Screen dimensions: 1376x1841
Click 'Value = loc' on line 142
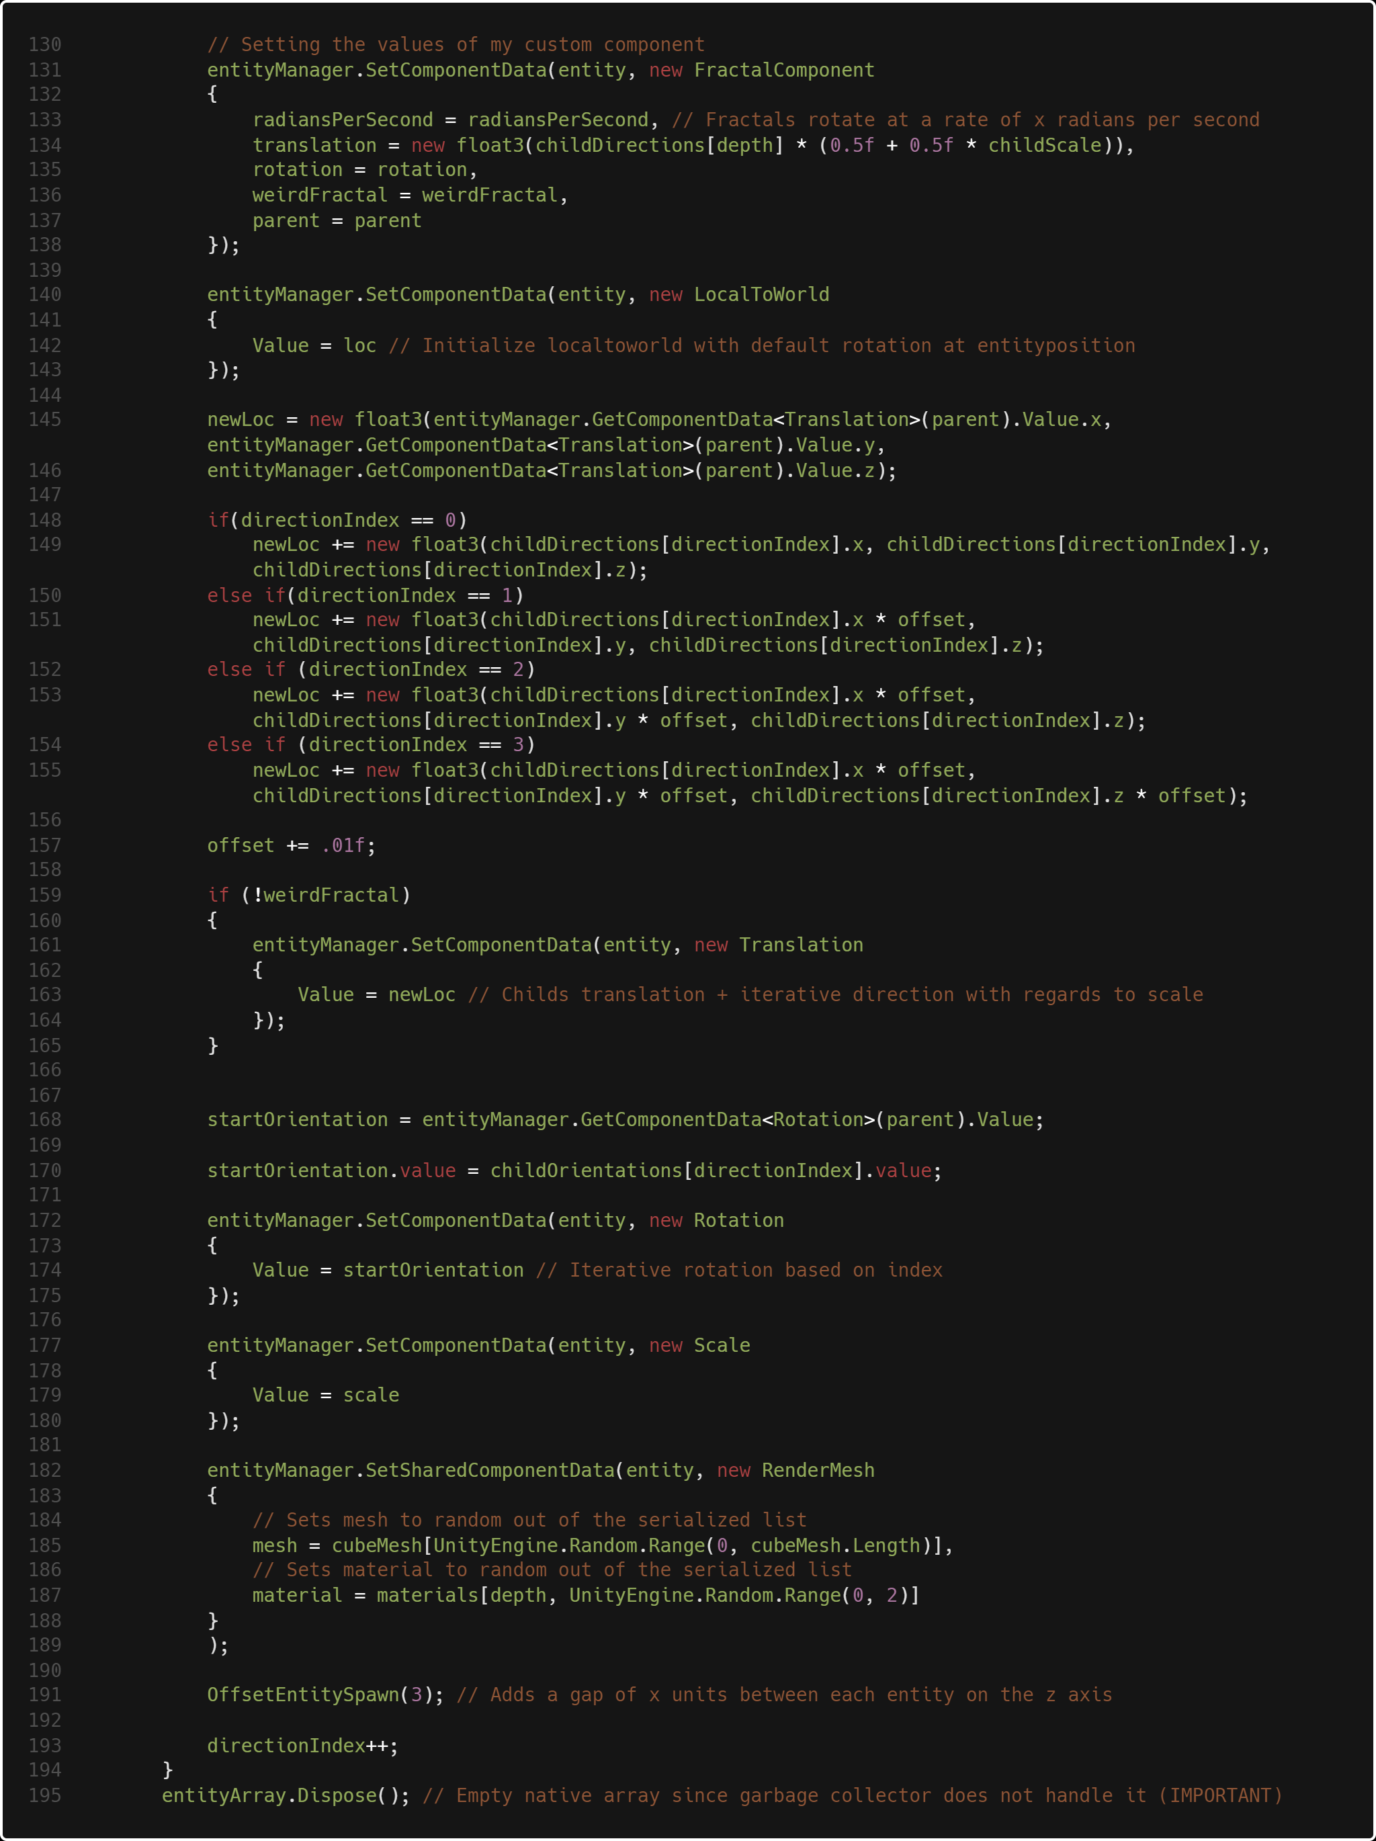[x=314, y=345]
